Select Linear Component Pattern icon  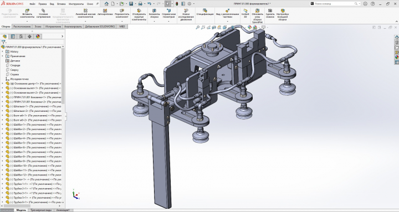coord(85,11)
